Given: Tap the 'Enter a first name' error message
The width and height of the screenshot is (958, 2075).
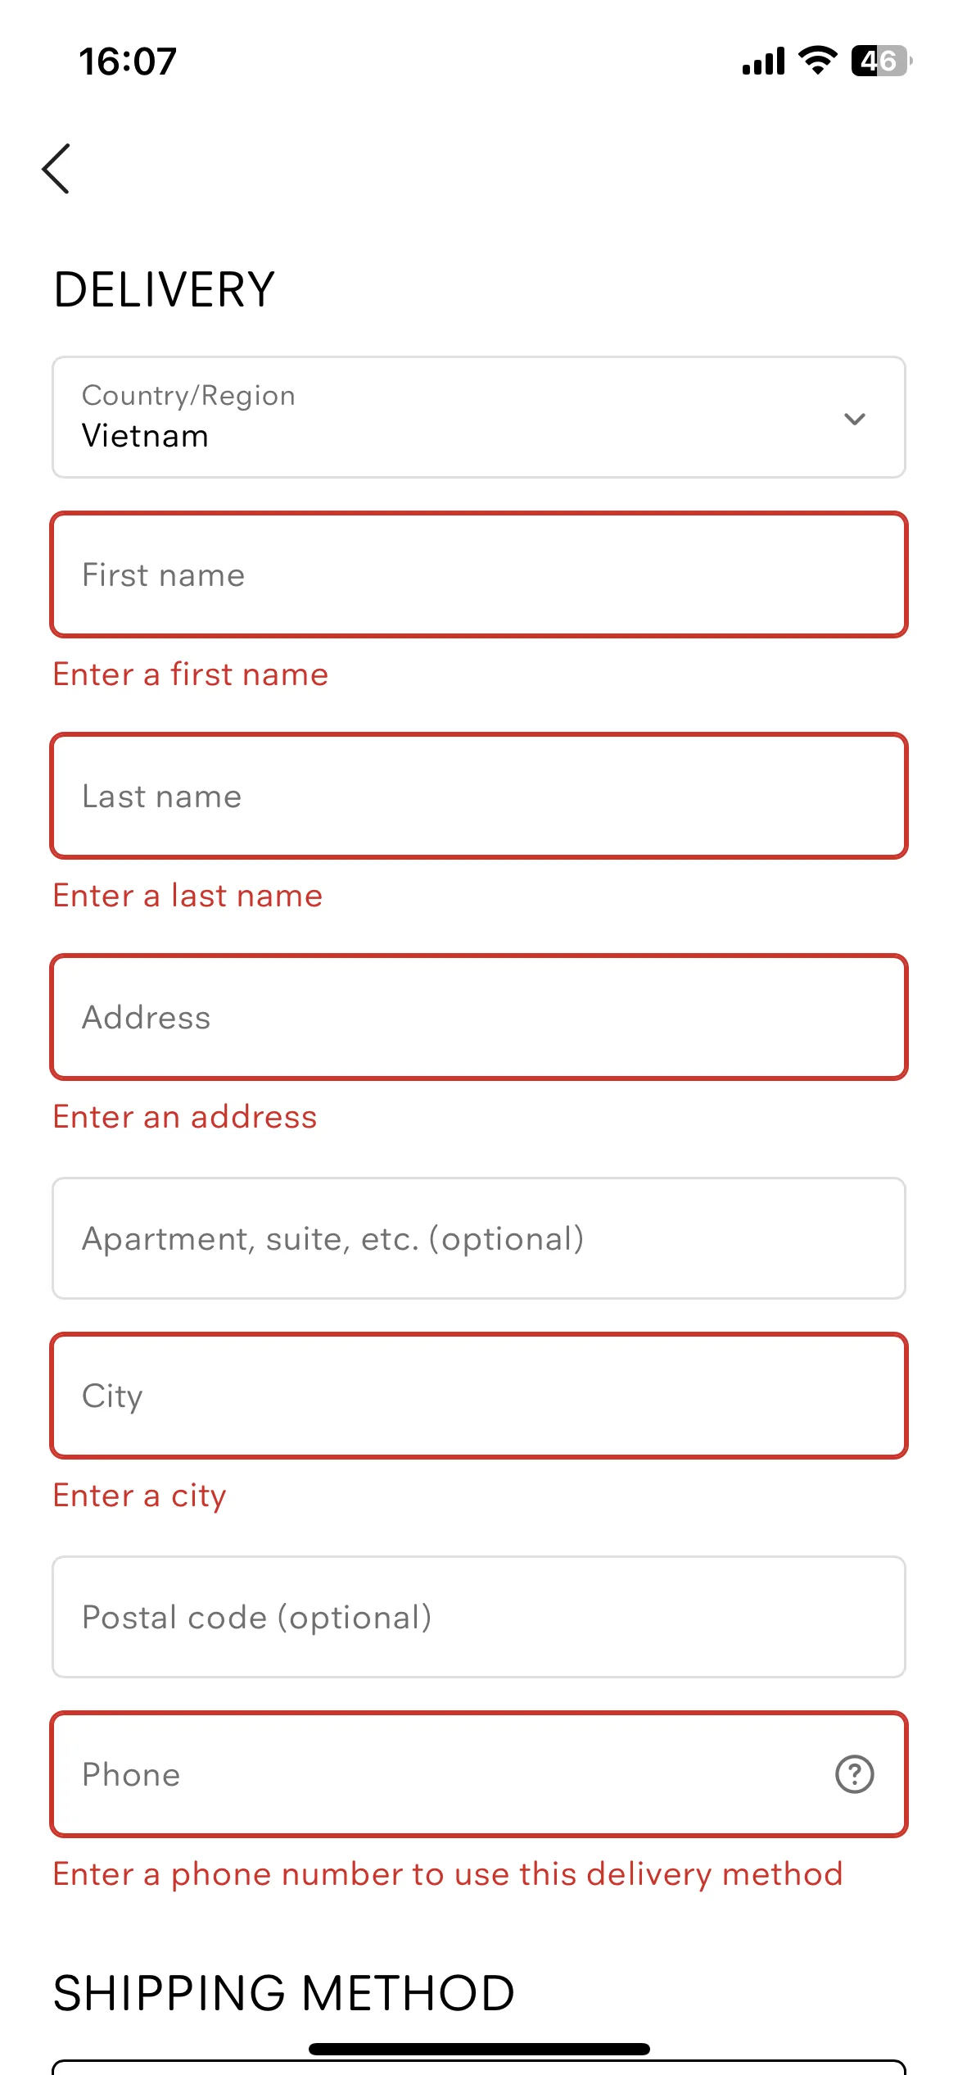Looking at the screenshot, I should pos(191,674).
